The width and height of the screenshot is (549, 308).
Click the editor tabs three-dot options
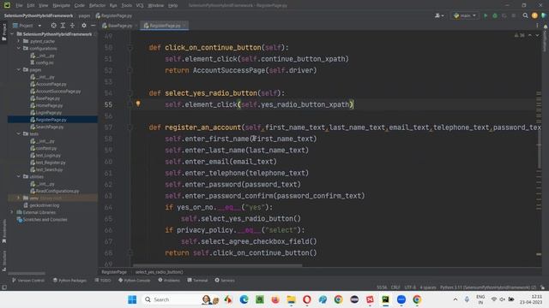point(537,26)
